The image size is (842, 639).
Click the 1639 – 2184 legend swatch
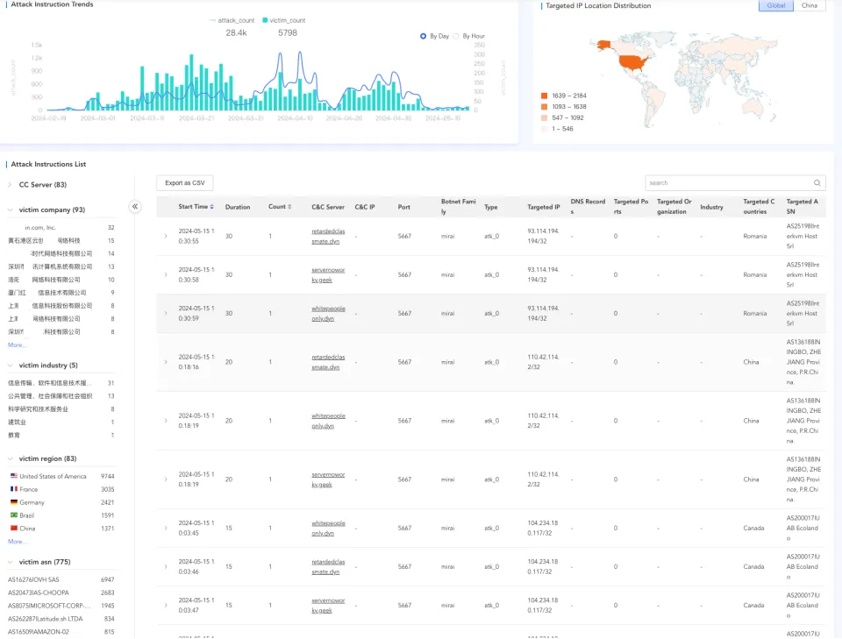(544, 96)
